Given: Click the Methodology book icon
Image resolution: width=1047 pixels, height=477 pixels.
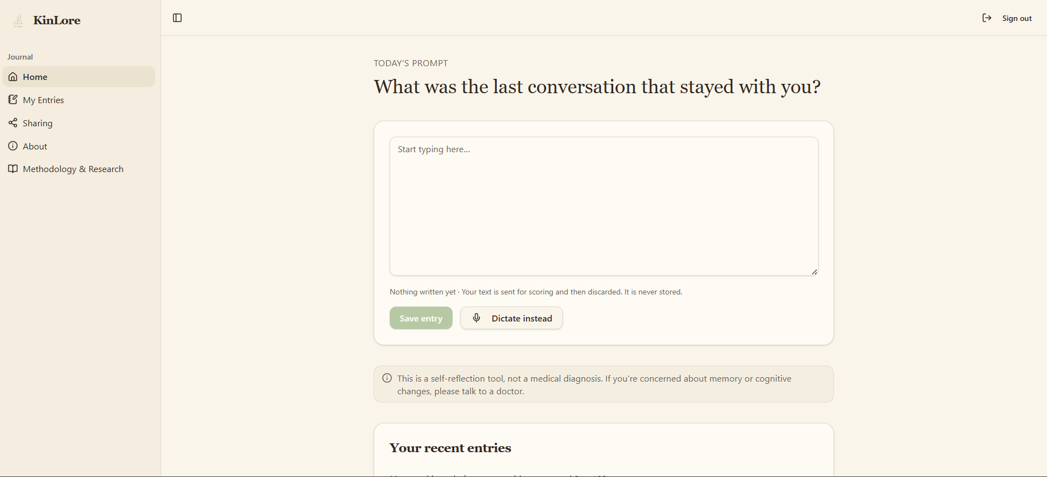Looking at the screenshot, I should click(13, 169).
